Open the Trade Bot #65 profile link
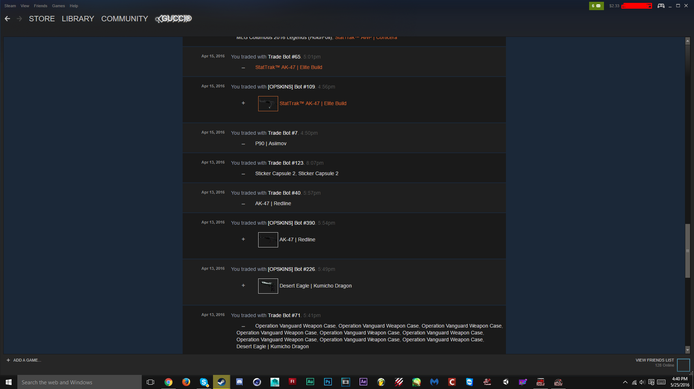This screenshot has width=694, height=389. pos(284,57)
